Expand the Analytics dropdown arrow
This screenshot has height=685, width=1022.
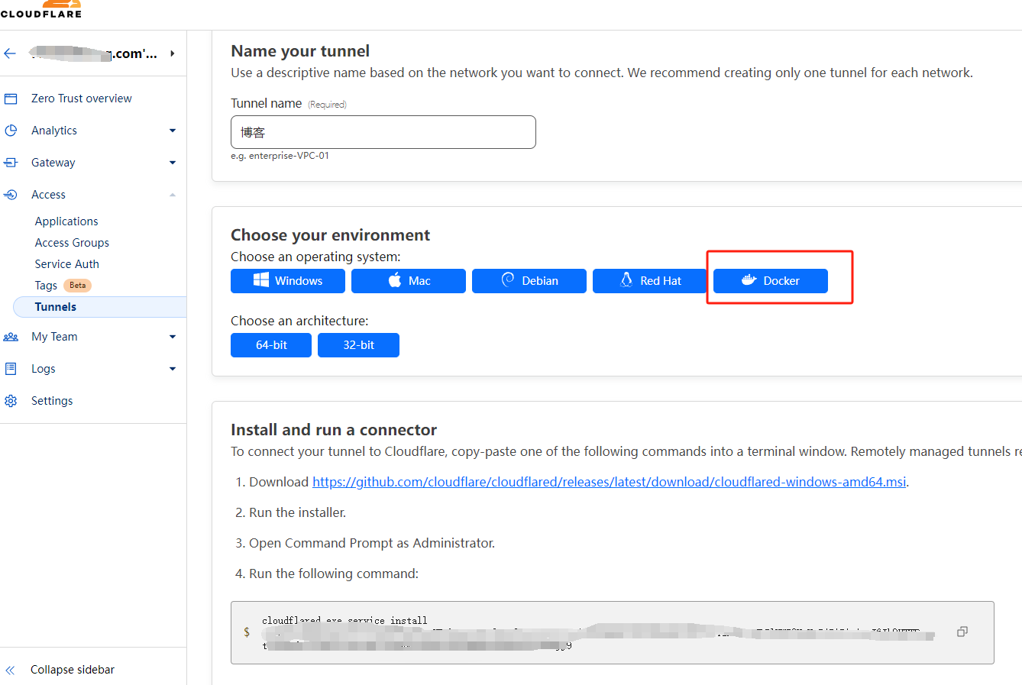173,131
